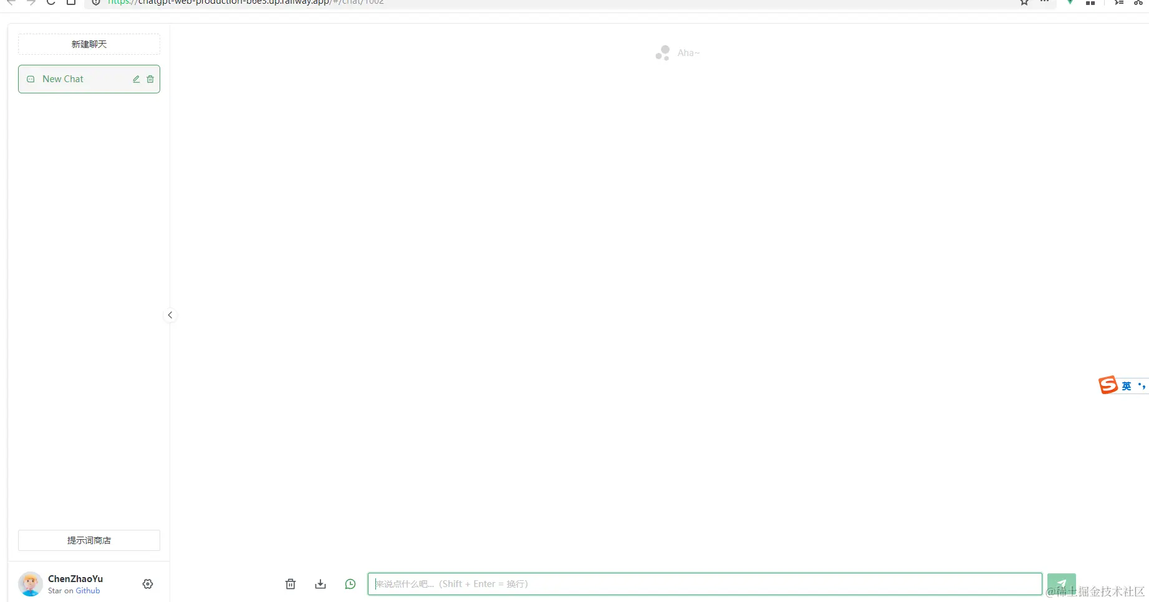Image resolution: width=1149 pixels, height=602 pixels.
Task: Send message with the paper plane button
Action: click(x=1062, y=584)
